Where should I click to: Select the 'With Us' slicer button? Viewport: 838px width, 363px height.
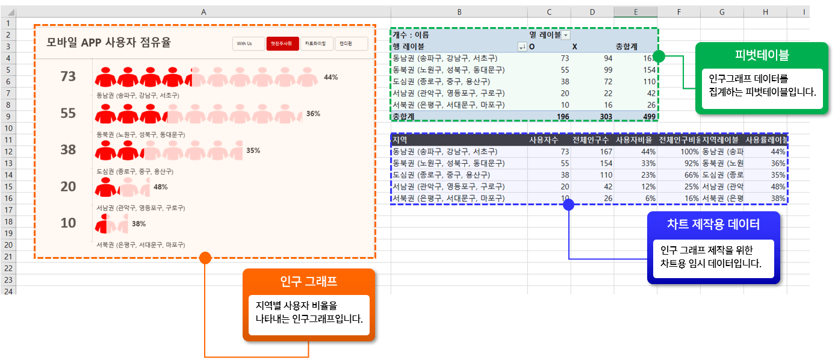point(249,44)
